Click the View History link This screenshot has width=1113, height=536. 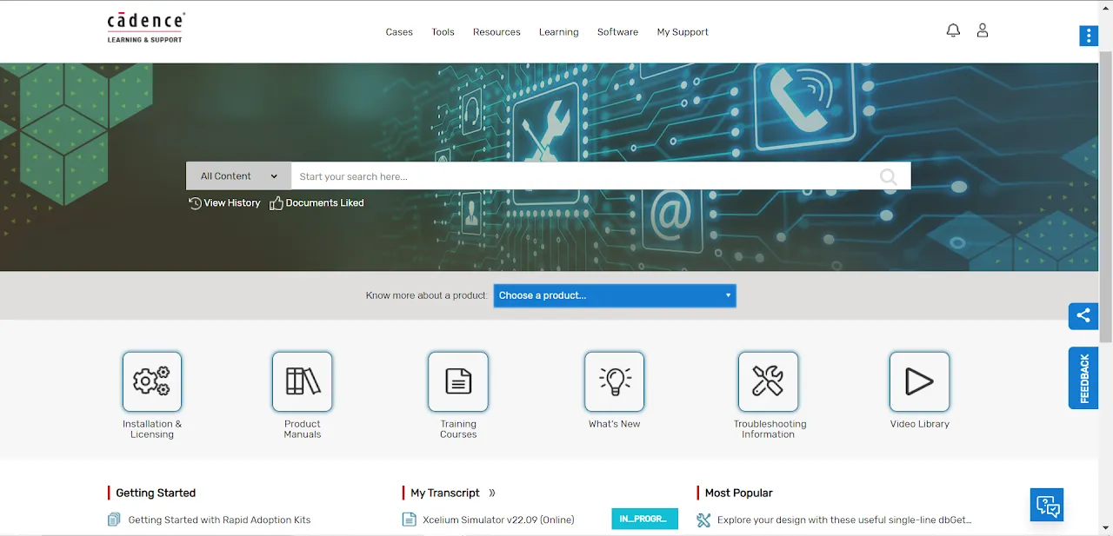(x=224, y=202)
